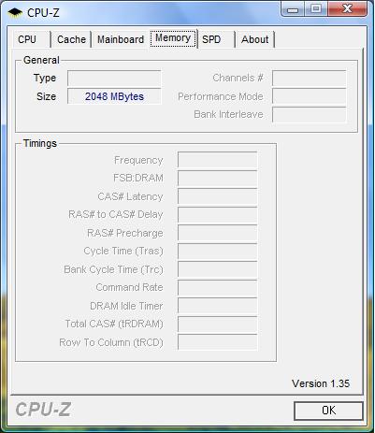The width and height of the screenshot is (375, 433).
Task: Click the Command Rate label
Action: pyautogui.click(x=129, y=287)
